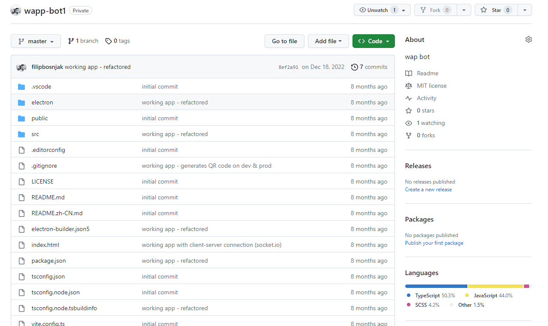Screen dimensions: 548x326
Task: Click the Go to file button
Action: pyautogui.click(x=284, y=41)
